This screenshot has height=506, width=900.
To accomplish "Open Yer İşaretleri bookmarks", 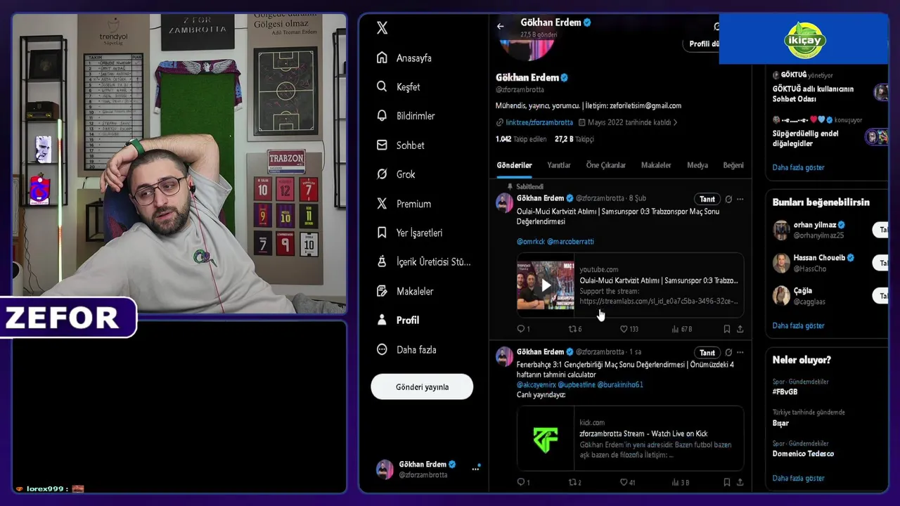I will [x=409, y=233].
